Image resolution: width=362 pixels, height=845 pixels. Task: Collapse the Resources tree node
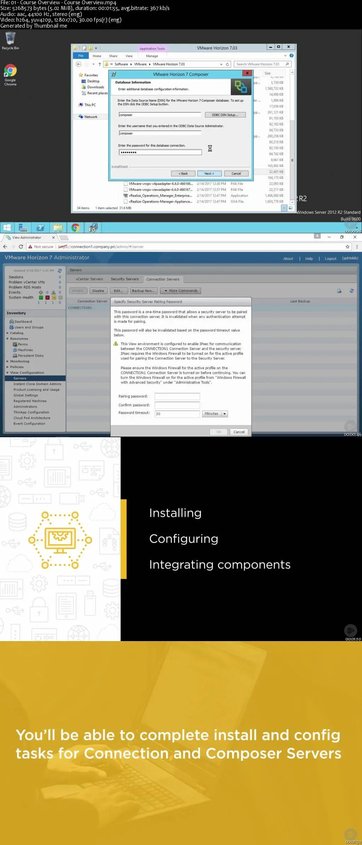coord(7,339)
